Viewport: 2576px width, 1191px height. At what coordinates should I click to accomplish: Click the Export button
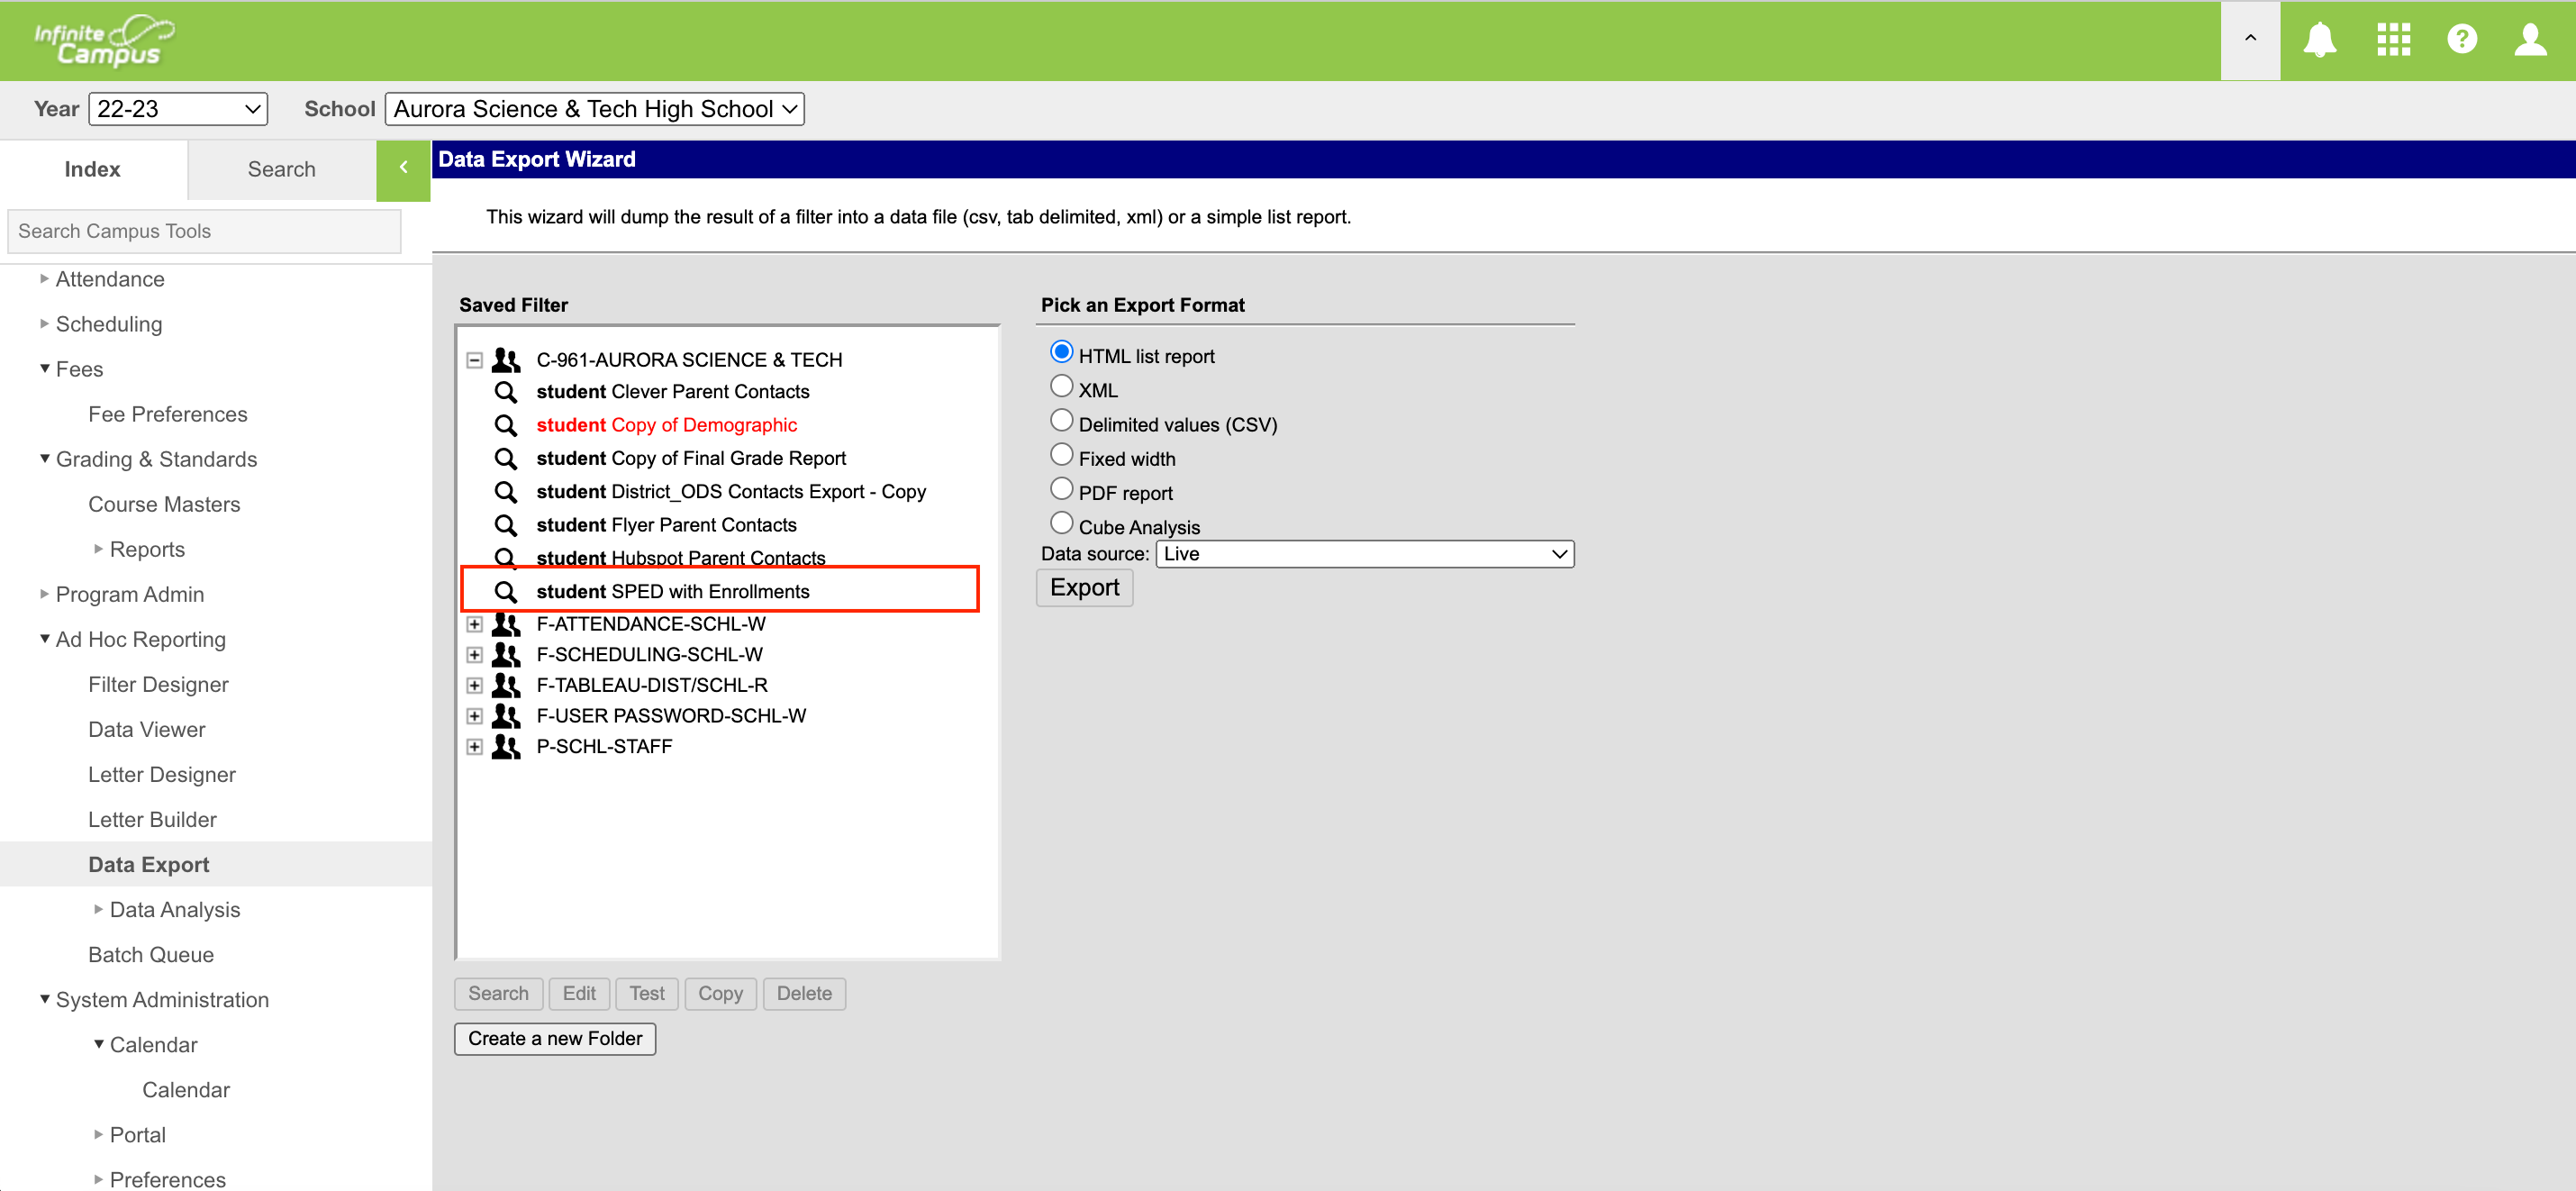[1084, 588]
